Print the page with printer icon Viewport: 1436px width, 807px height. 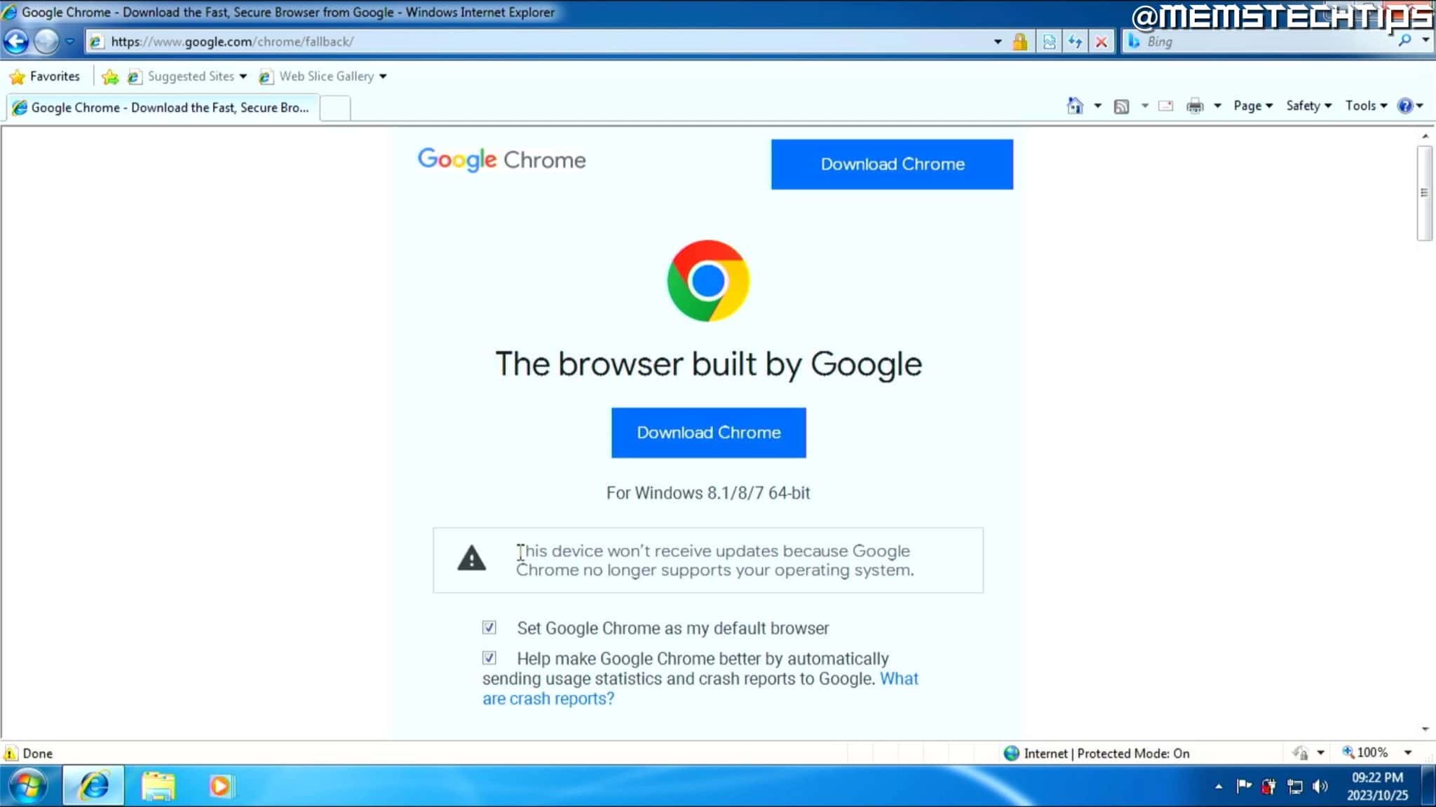1195,106
